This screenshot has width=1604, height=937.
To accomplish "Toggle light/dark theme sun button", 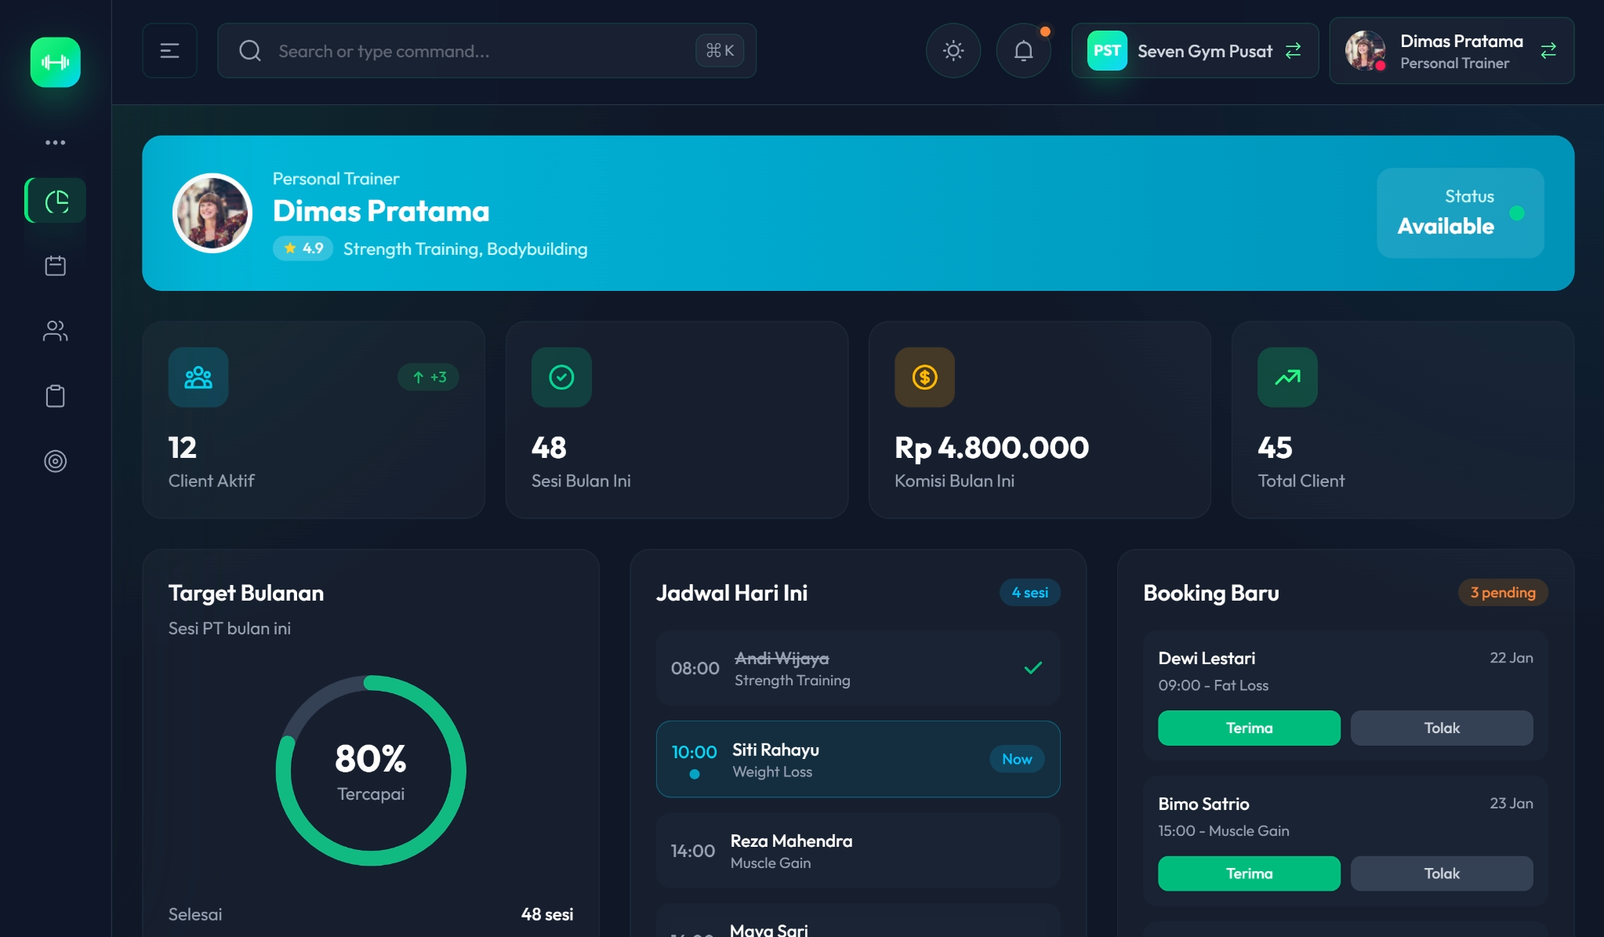I will click(x=953, y=51).
